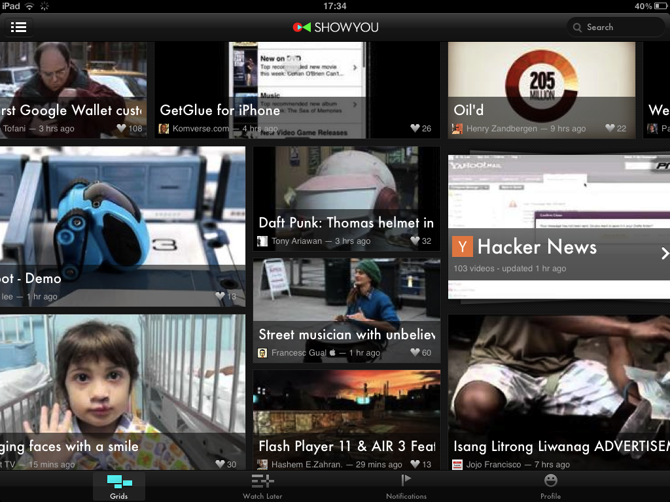670x502 pixels.
Task: Tap the Hacker News Y logo
Action: pyautogui.click(x=463, y=246)
